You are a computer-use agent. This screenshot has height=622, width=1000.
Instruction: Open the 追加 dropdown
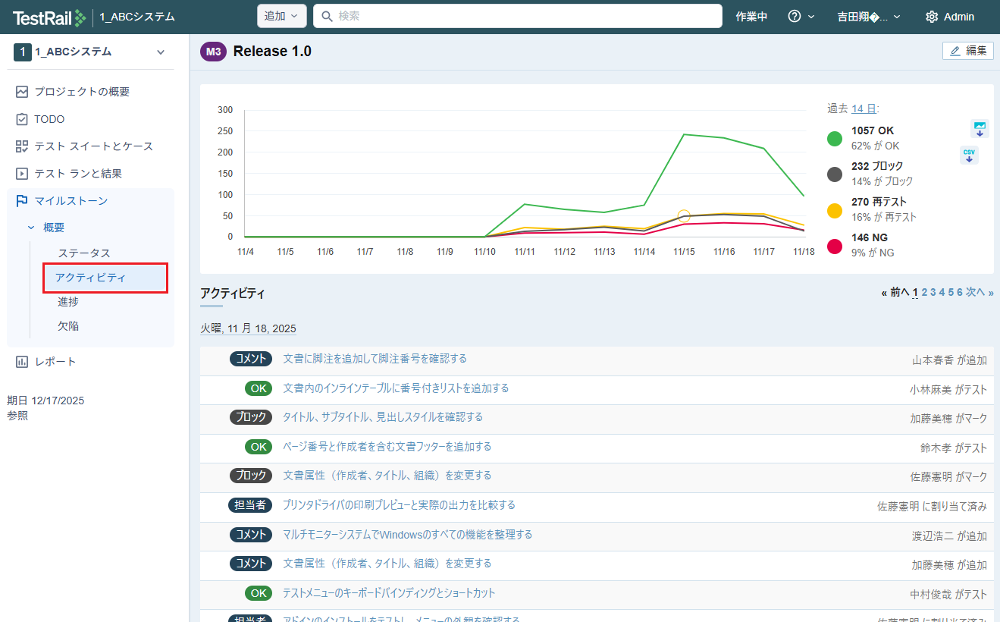click(281, 17)
